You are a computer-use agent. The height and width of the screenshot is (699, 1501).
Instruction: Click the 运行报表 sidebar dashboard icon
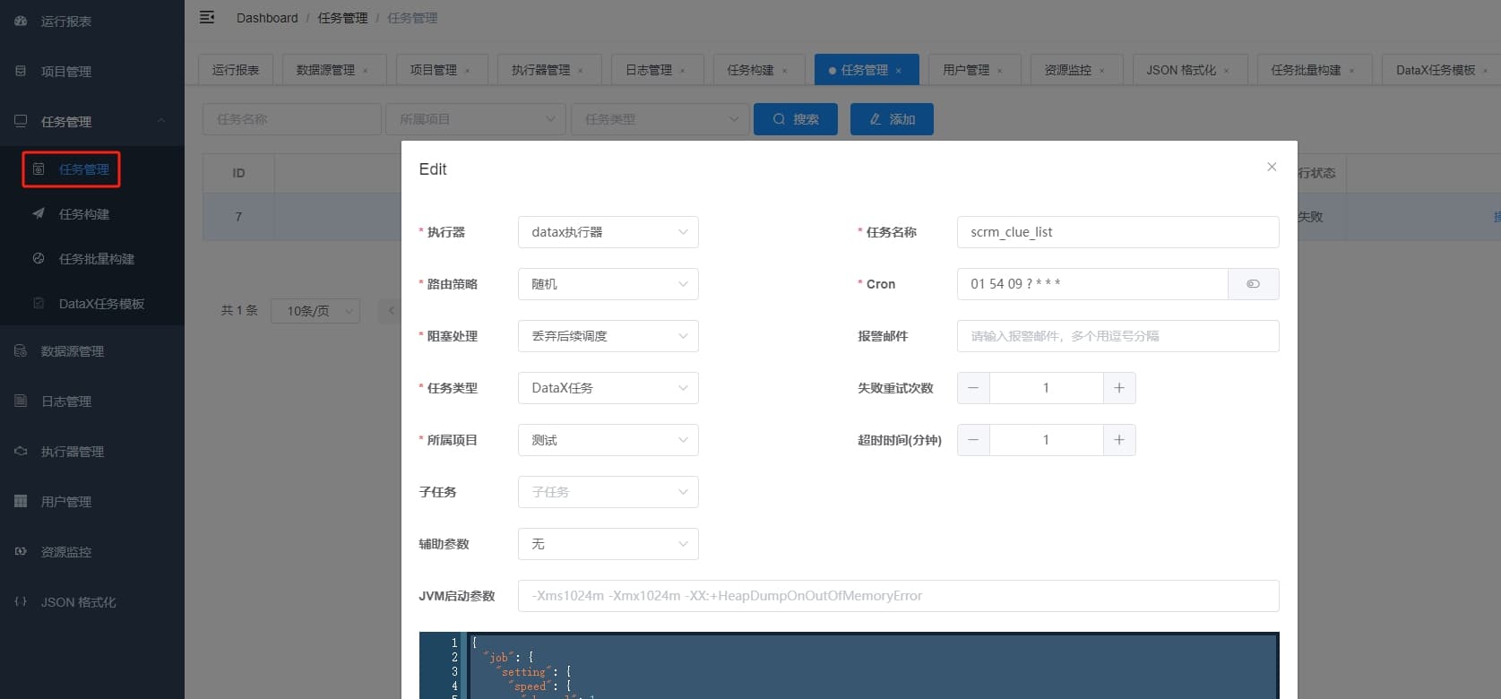(x=21, y=21)
